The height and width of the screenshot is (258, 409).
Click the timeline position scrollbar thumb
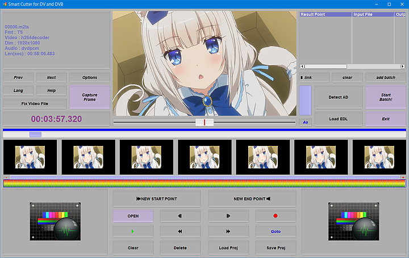click(35, 134)
